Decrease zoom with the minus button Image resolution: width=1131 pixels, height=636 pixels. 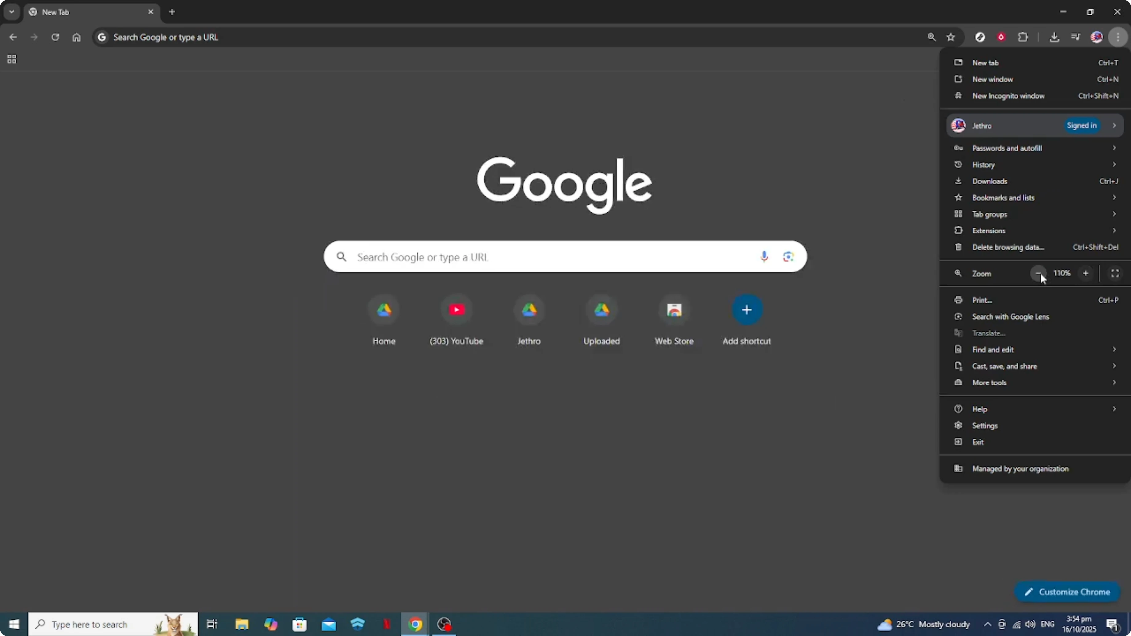coord(1038,273)
